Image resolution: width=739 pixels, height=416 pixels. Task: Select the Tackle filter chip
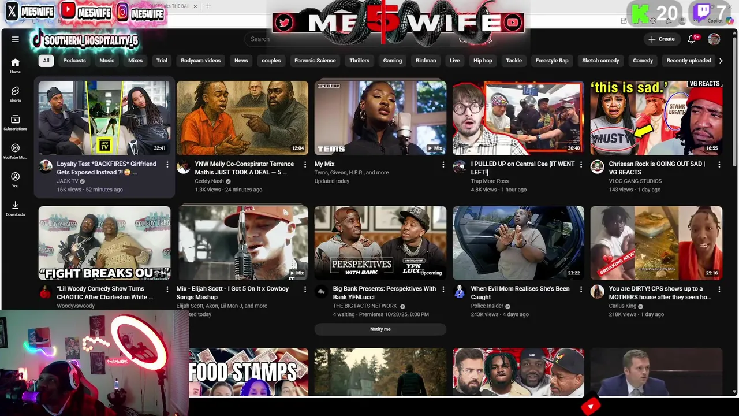click(x=514, y=61)
